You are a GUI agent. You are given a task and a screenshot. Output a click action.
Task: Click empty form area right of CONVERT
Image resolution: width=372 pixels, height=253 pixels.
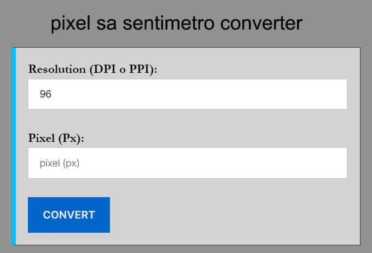(230, 215)
